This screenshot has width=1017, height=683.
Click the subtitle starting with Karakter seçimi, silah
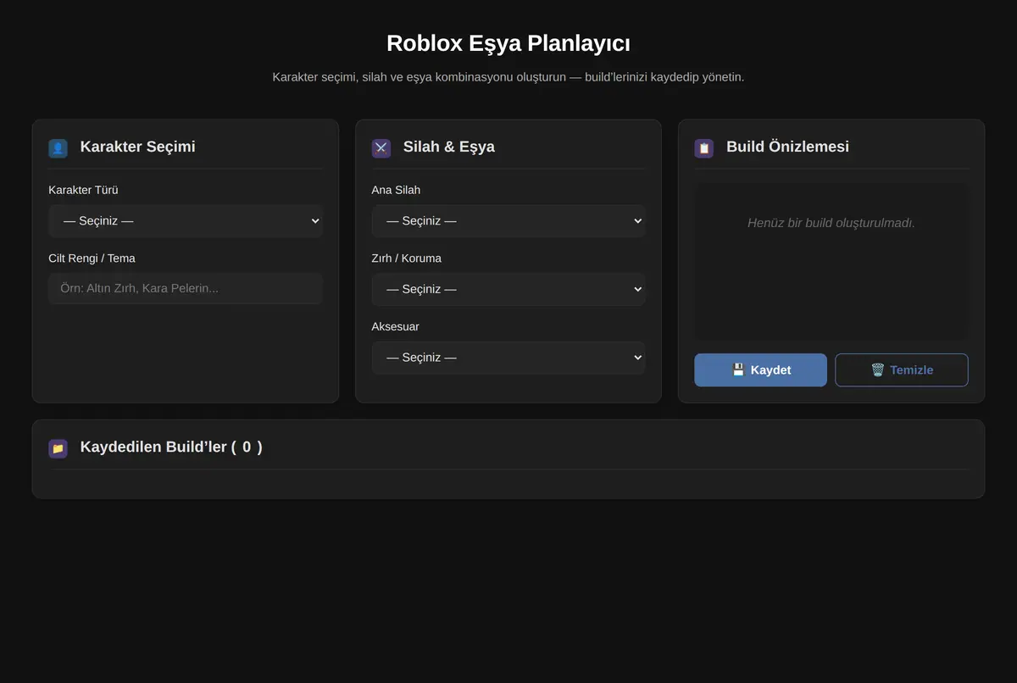click(508, 77)
